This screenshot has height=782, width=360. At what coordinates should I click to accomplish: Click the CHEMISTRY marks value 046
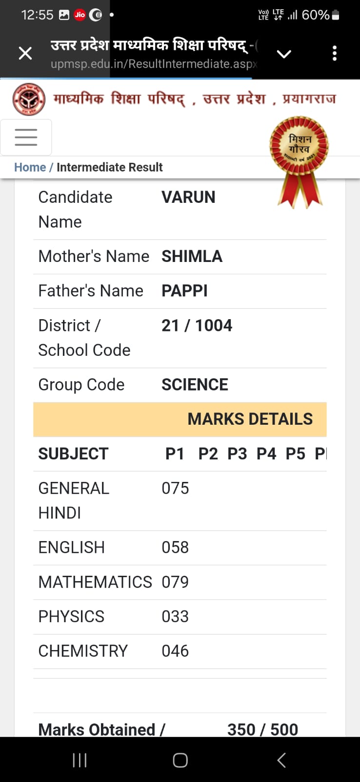click(175, 651)
